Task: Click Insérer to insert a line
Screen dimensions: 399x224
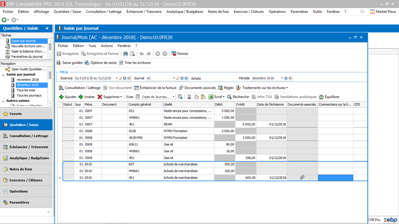Action: pyautogui.click(x=87, y=97)
